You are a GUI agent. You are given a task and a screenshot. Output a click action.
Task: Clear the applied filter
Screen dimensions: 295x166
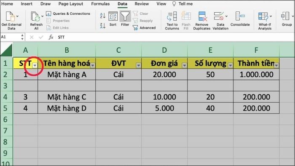(140, 13)
